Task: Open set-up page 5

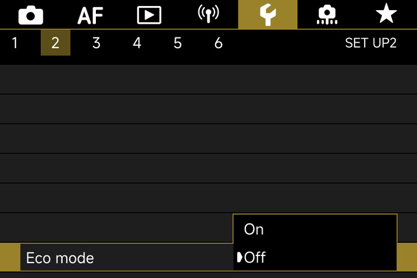Action: click(x=178, y=43)
